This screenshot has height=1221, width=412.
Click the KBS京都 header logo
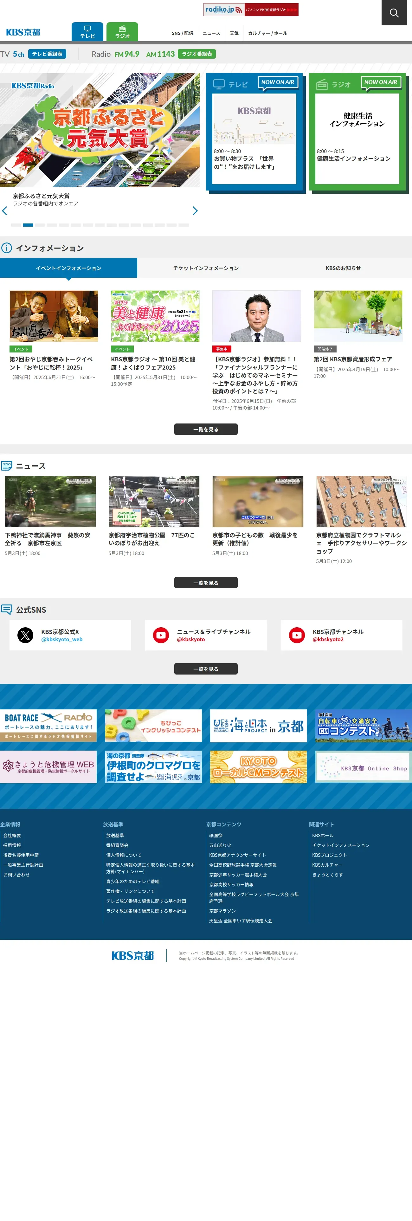coord(23,32)
